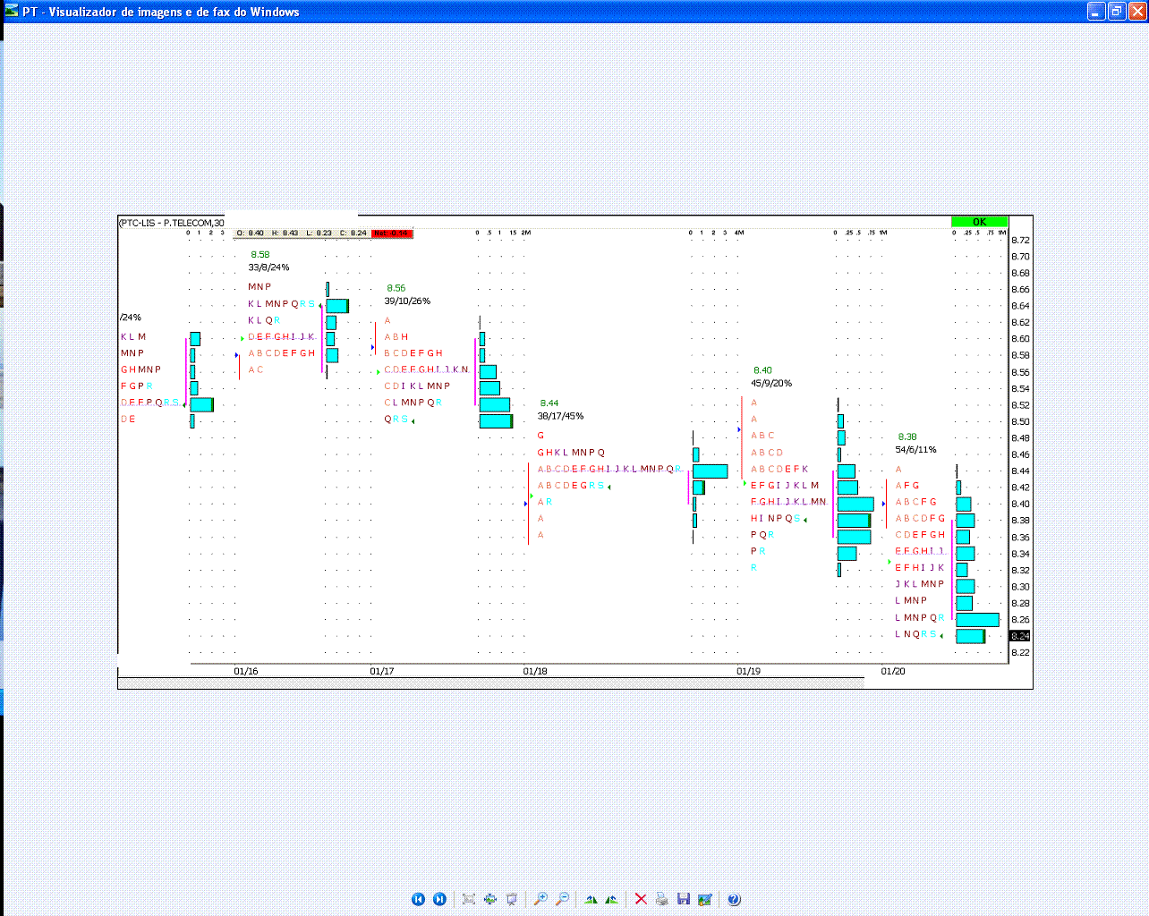Click the viewer title bar app icon
Screen dimensions: 1149x916
(x=11, y=11)
